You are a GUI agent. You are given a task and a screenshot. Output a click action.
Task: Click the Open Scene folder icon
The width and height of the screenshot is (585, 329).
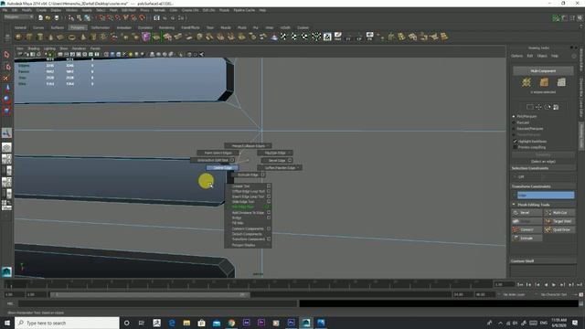(x=48, y=17)
